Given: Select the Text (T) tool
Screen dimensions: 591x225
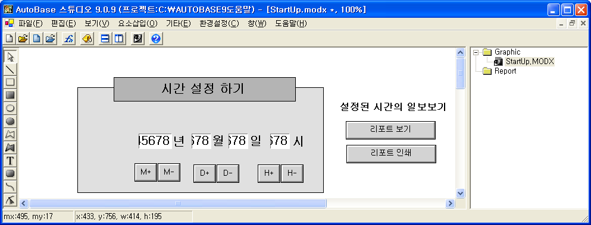Looking at the screenshot, I should coord(10,161).
